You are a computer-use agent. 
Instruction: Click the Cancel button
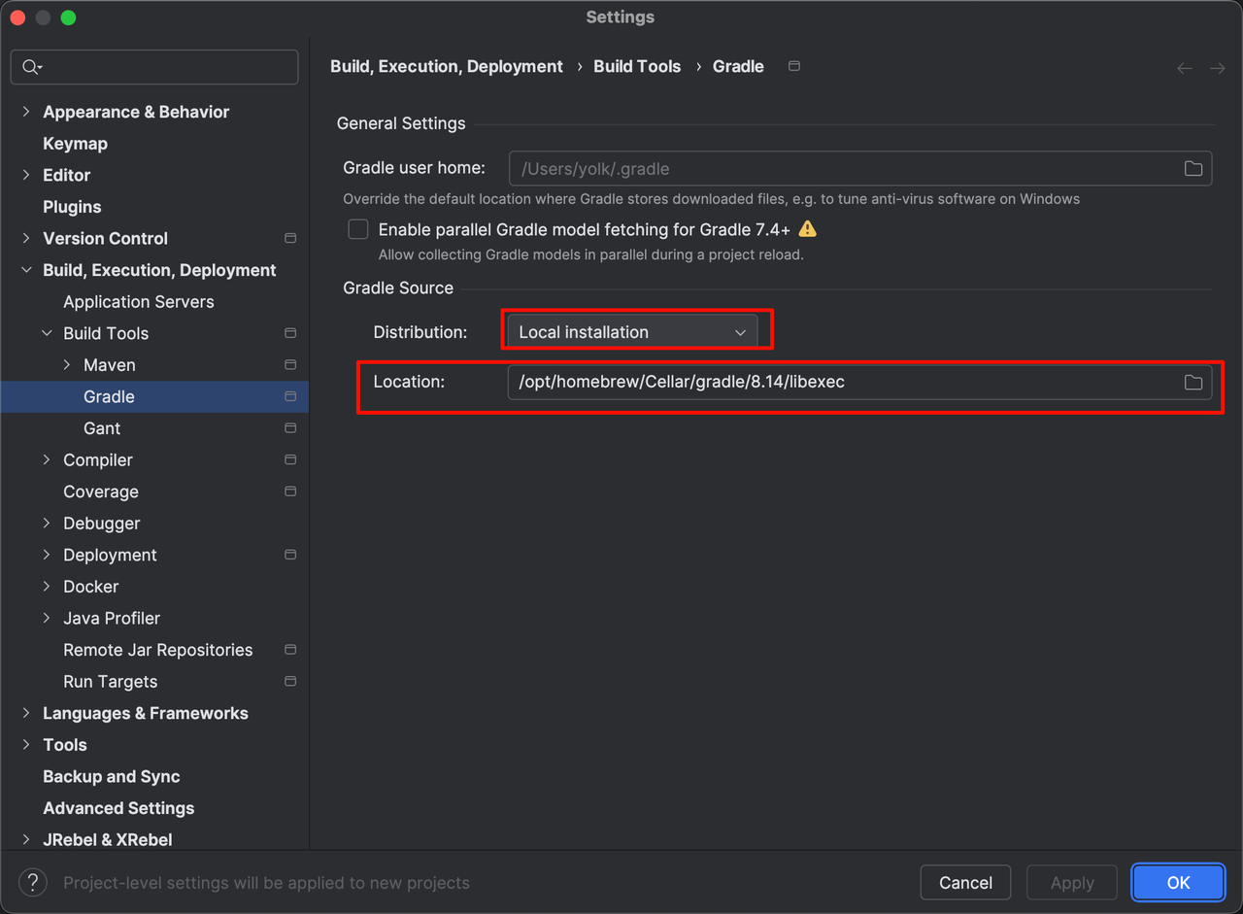965,883
